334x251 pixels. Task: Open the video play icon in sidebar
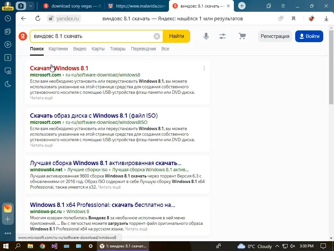tap(8, 44)
